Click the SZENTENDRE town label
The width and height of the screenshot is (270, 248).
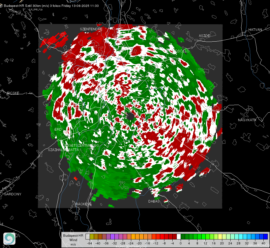point(91,29)
